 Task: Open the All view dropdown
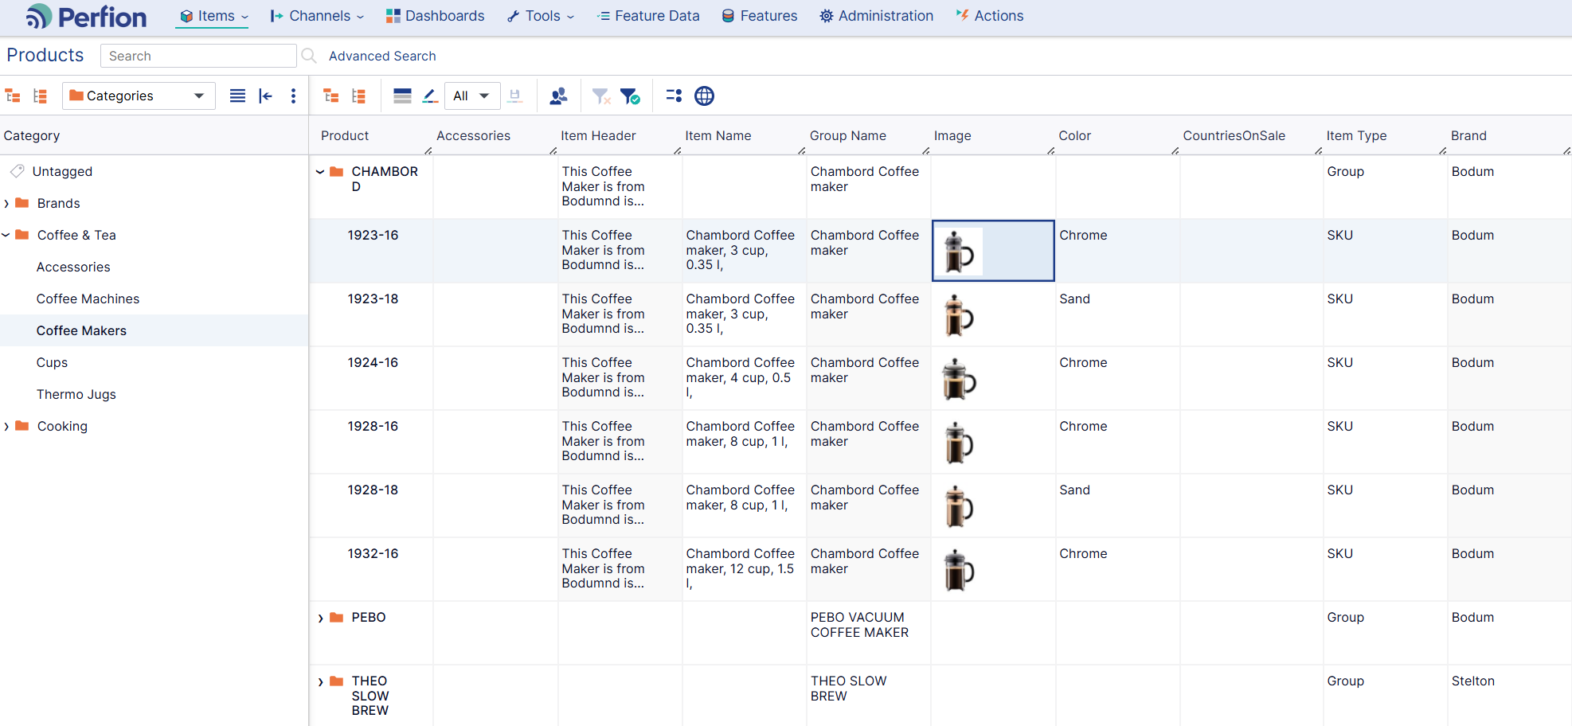click(x=471, y=96)
